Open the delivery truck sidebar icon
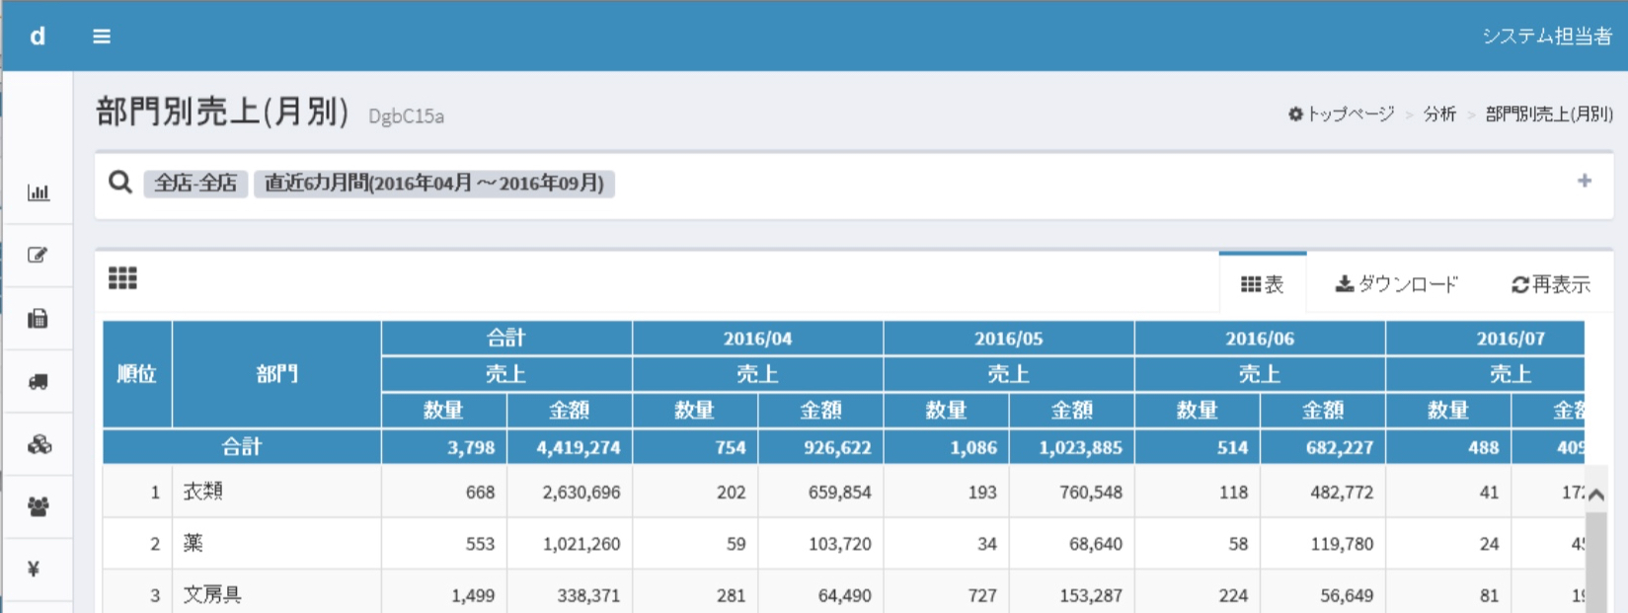The width and height of the screenshot is (1628, 613). (39, 381)
